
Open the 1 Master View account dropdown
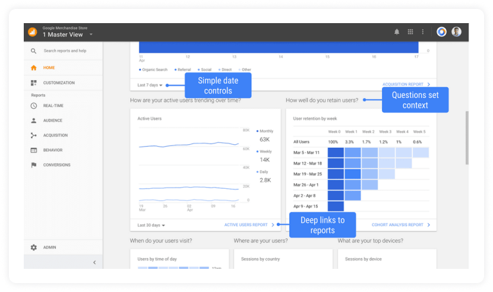click(91, 34)
